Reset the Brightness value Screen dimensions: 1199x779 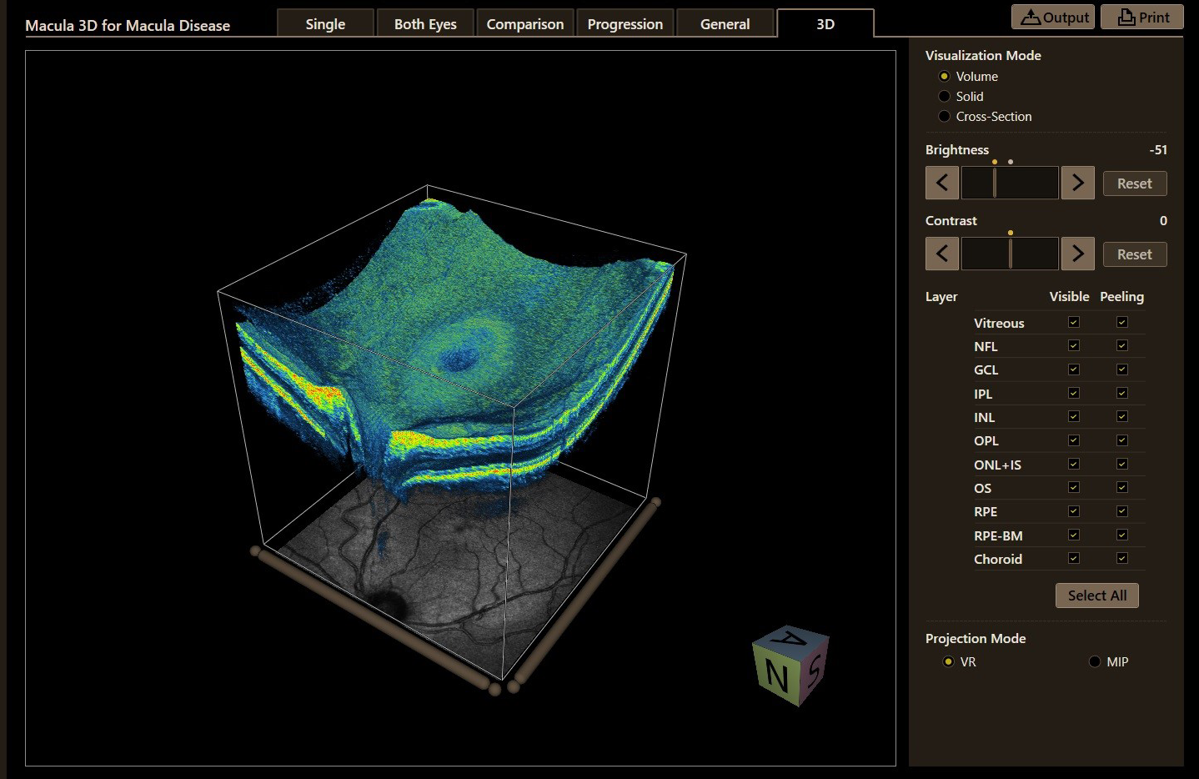[x=1135, y=183]
